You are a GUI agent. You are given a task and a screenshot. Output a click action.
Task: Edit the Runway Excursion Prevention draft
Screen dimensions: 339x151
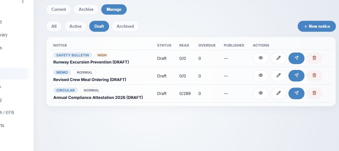tap(279, 58)
